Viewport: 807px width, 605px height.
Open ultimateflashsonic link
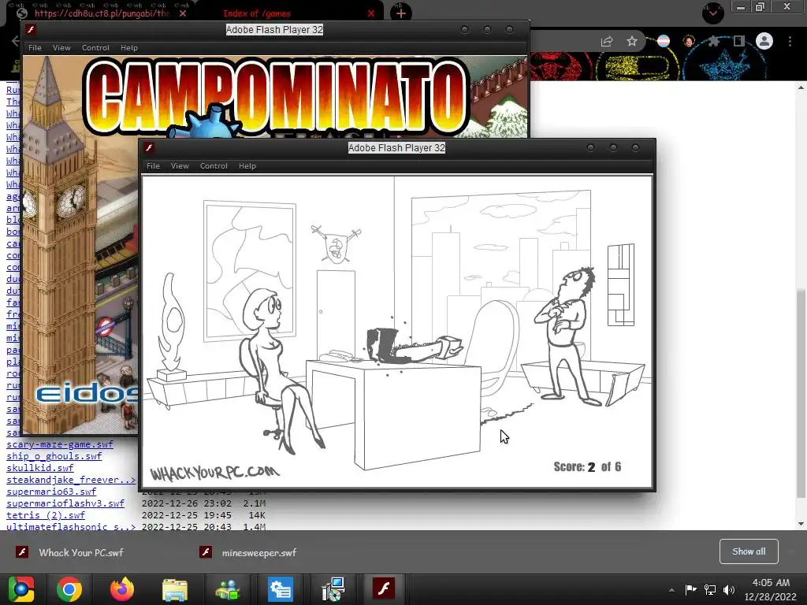pyautogui.click(x=71, y=527)
